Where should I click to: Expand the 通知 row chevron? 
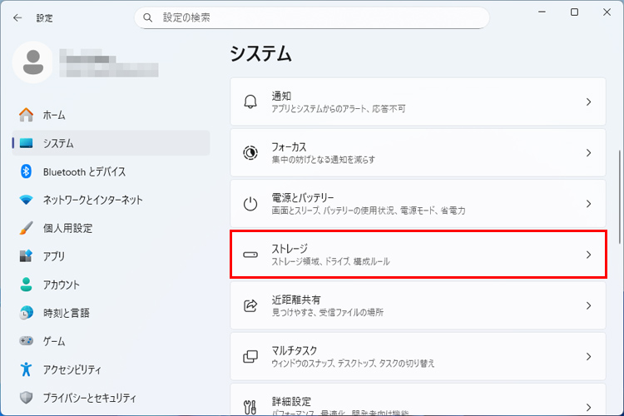tap(588, 102)
